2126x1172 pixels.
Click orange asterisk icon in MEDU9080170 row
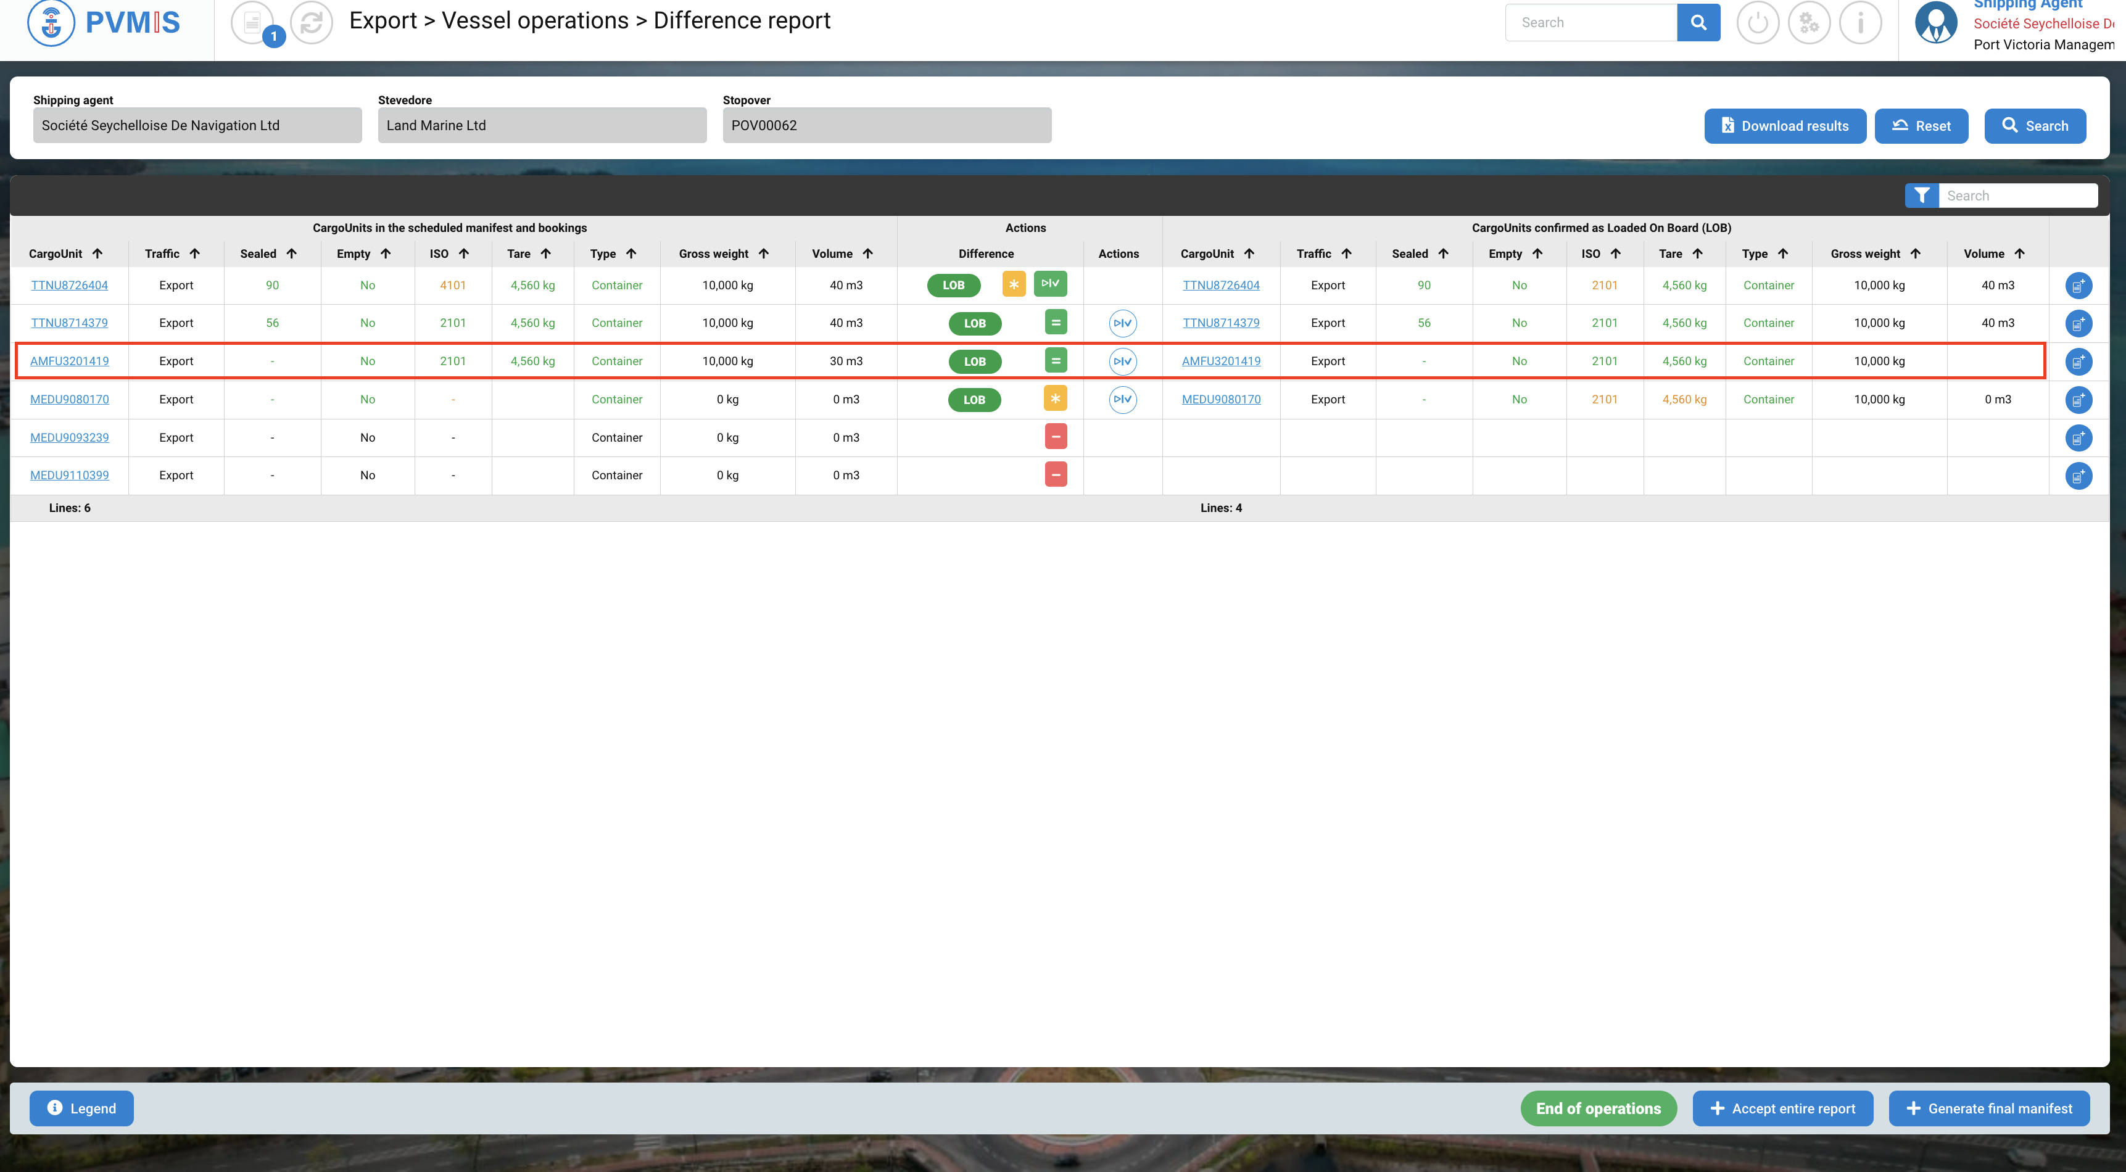(1055, 398)
